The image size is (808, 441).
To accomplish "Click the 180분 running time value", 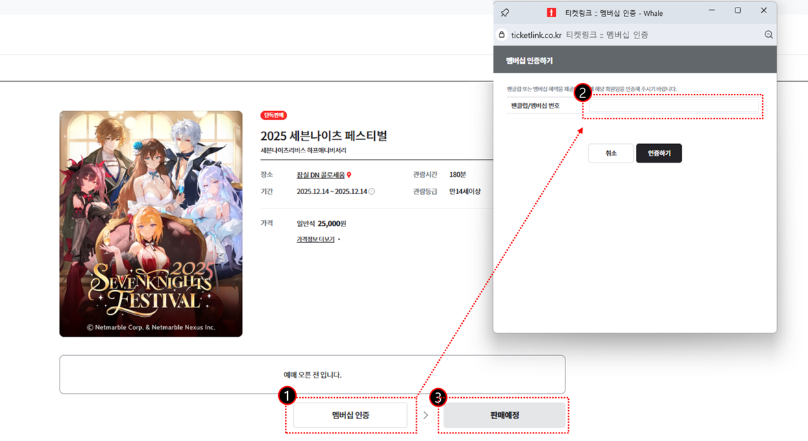I will click(x=457, y=175).
